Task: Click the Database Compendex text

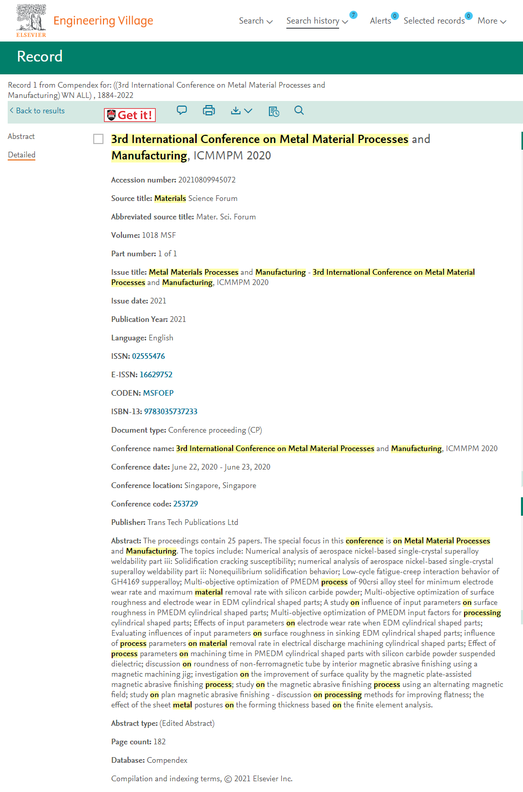Action: 149,760
